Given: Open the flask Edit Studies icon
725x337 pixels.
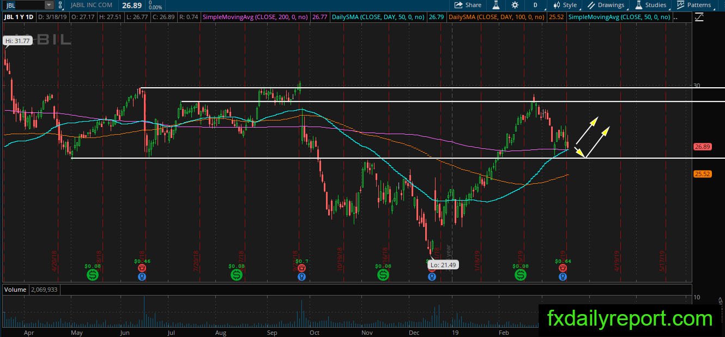Looking at the screenshot, I should coord(496,5).
